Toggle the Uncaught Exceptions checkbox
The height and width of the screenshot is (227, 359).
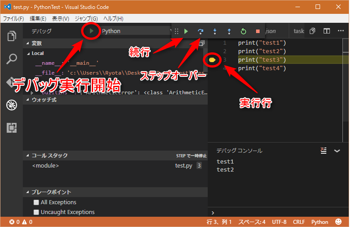pos(36,212)
